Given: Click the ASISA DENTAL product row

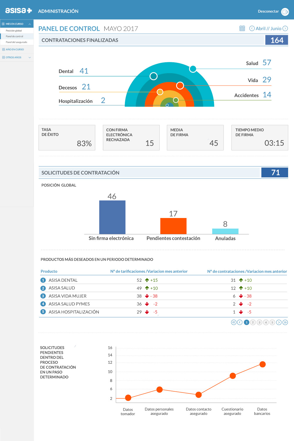Looking at the screenshot, I should pos(63,280).
